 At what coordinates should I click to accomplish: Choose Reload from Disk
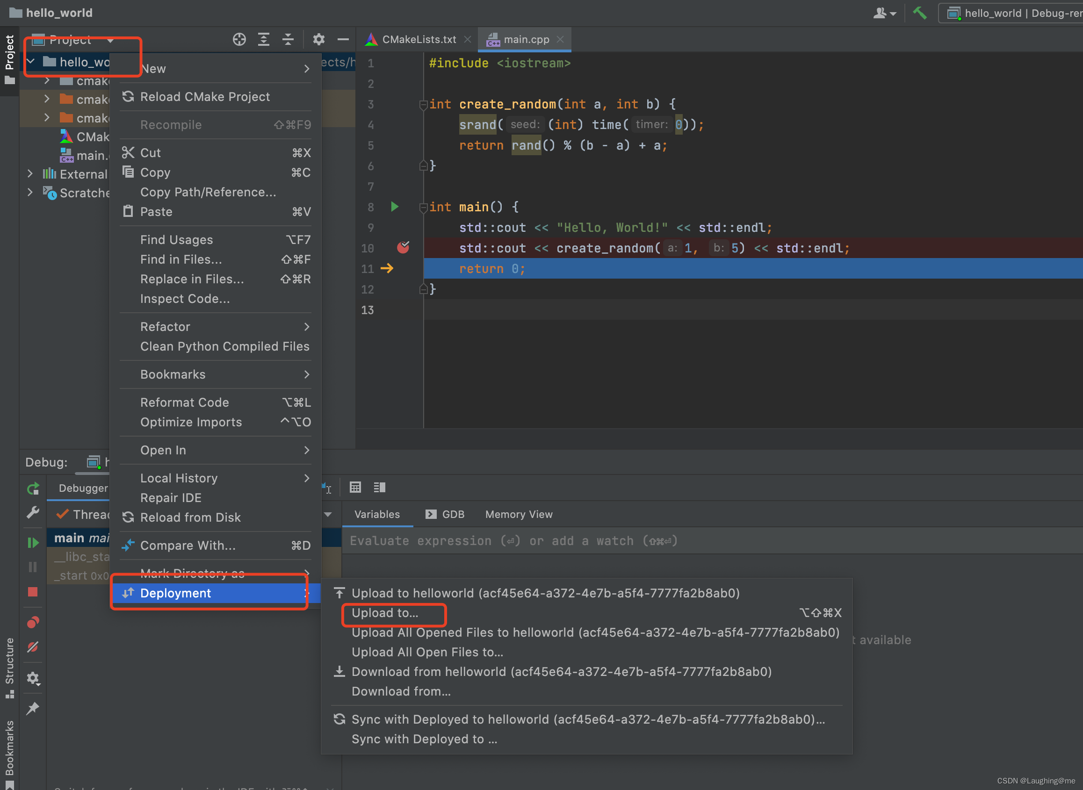(x=215, y=517)
